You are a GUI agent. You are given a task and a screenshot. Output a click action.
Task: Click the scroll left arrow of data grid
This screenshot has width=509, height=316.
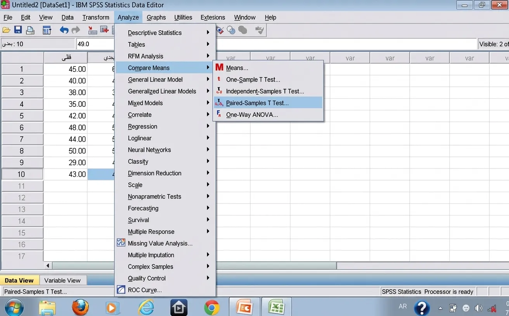(x=48, y=266)
